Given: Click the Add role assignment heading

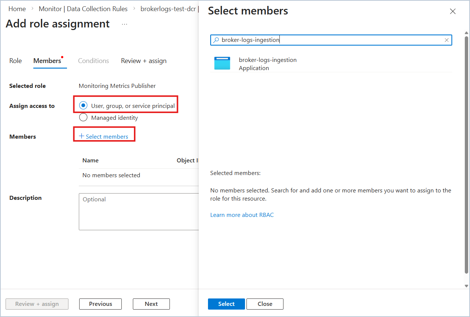Looking at the screenshot, I should [x=58, y=24].
